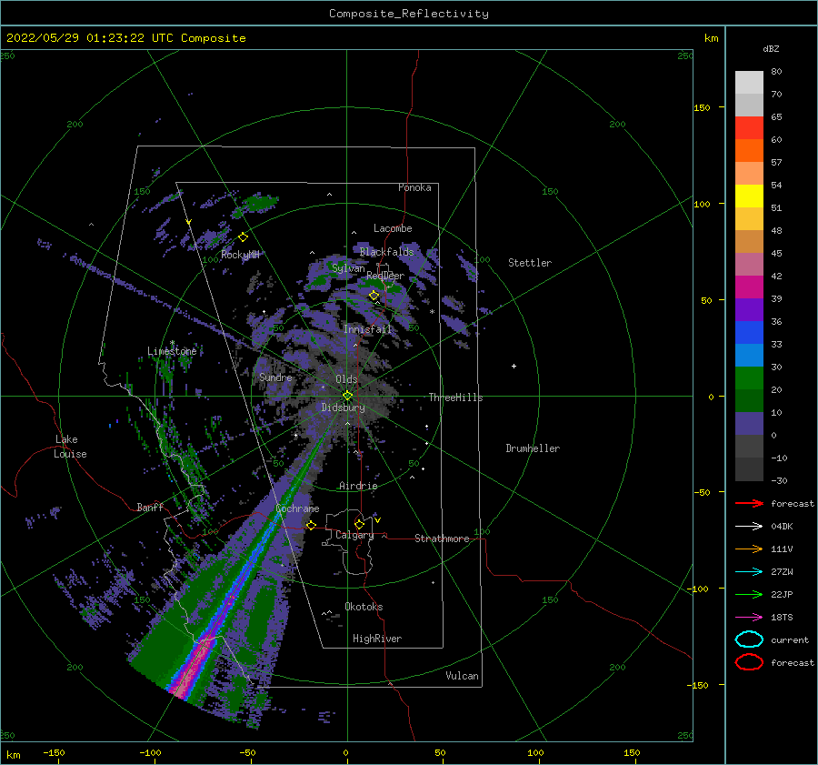Select the yellow diamond marker below RedDeer

point(374,296)
